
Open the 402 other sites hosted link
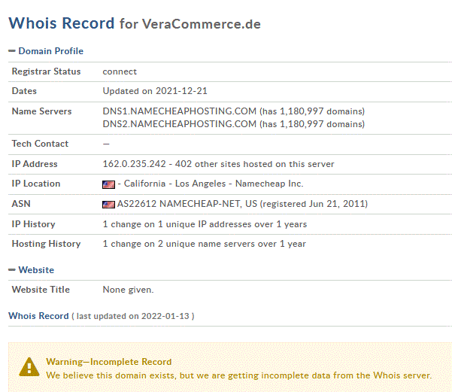tap(254, 164)
